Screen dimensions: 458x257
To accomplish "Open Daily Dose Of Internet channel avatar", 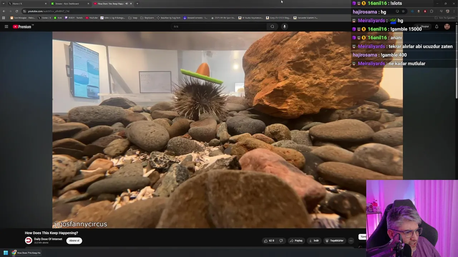I will point(28,241).
